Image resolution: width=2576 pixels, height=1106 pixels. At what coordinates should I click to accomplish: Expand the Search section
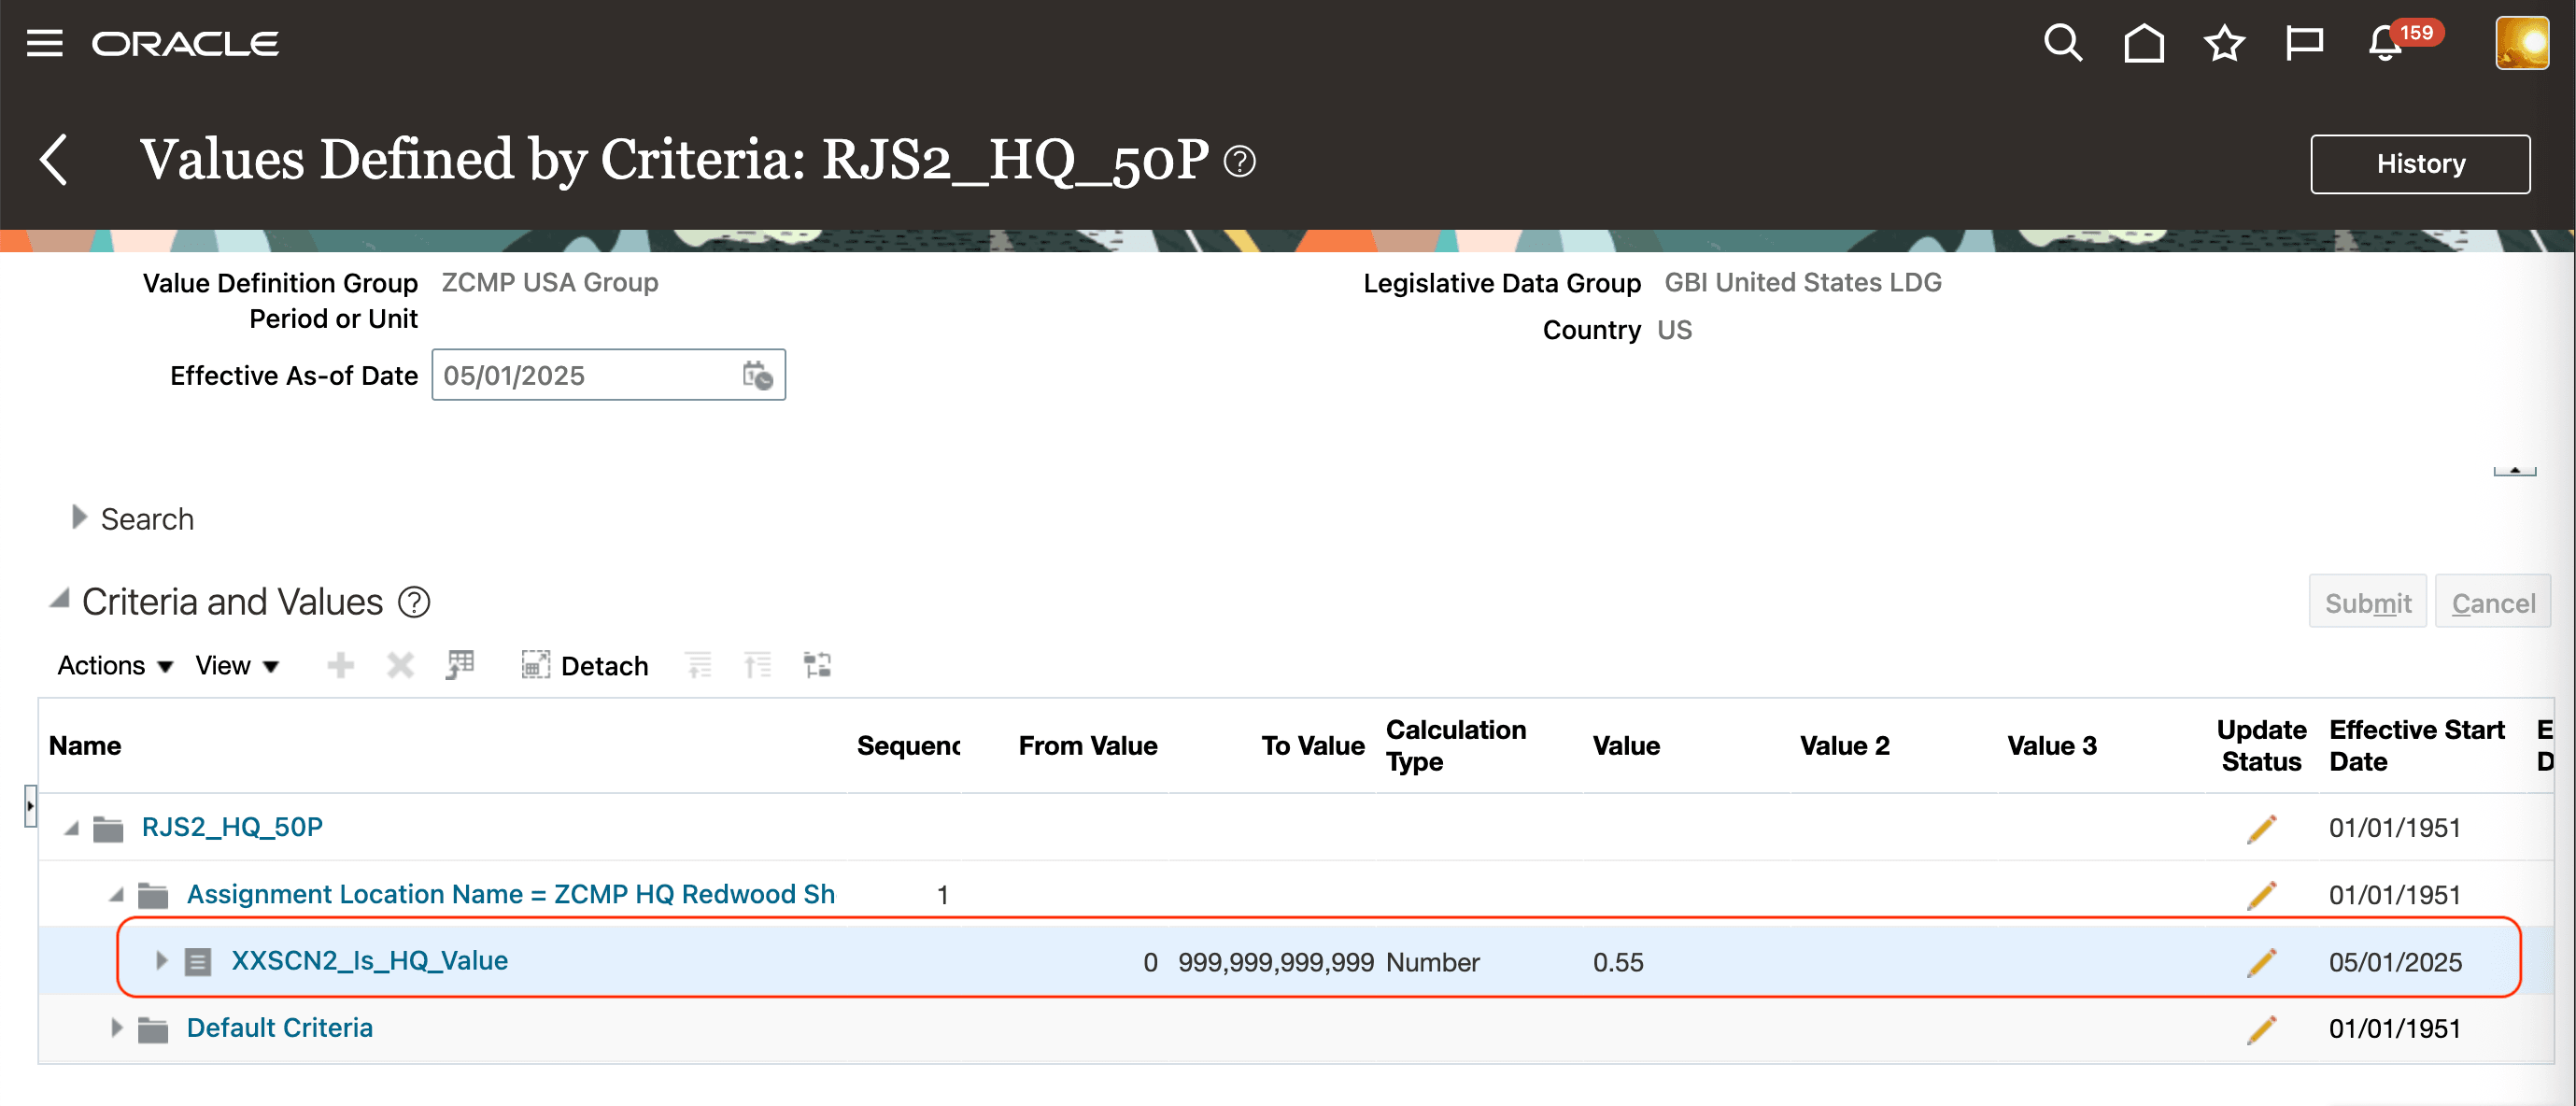click(x=78, y=517)
